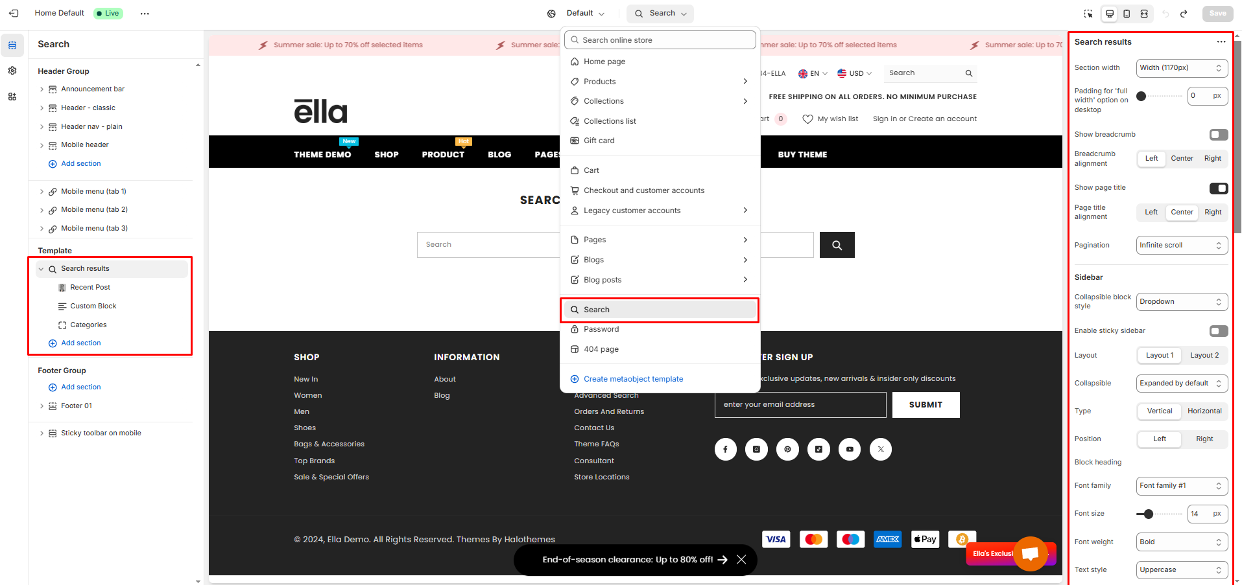The height and width of the screenshot is (585, 1242).
Task: Switch to mobile preview icon
Action: [1127, 14]
